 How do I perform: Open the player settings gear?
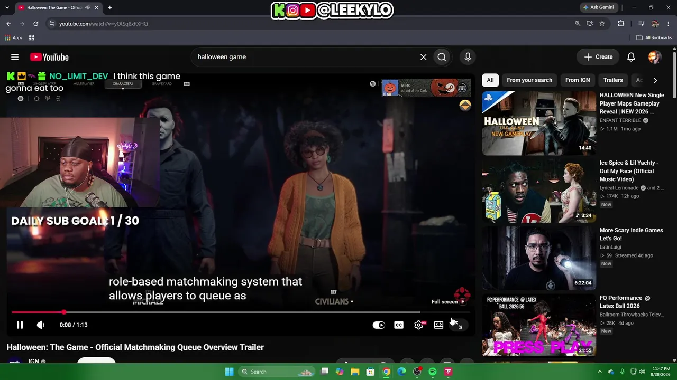419,325
